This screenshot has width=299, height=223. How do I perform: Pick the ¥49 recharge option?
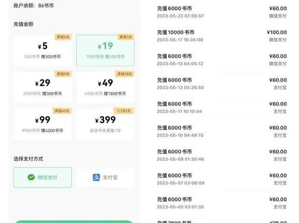[x=105, y=87]
